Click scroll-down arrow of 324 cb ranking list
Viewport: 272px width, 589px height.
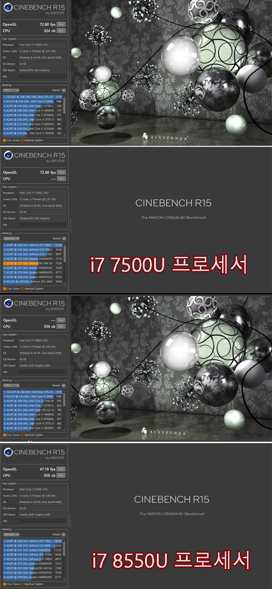point(64,134)
